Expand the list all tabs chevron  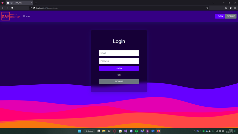pyautogui.click(x=213, y=3)
